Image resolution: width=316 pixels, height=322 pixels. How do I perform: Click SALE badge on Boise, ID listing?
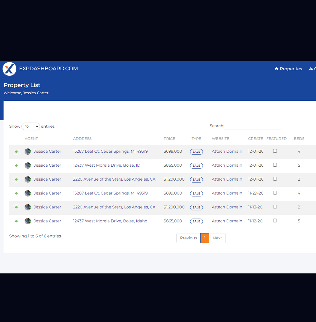coord(196,166)
